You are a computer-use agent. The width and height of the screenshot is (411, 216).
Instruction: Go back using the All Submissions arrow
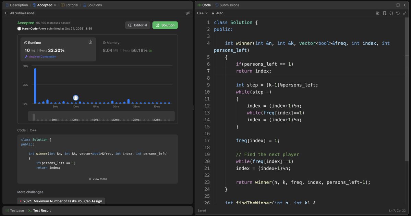coord(6,13)
